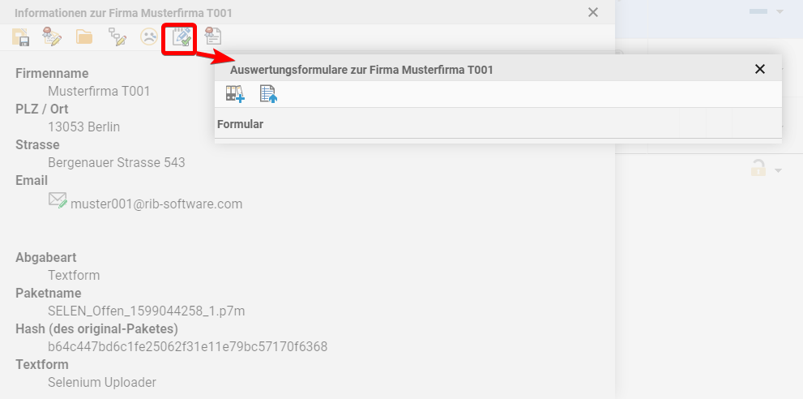
Task: Open the muster001@rib-software.com email address
Action: coord(156,204)
